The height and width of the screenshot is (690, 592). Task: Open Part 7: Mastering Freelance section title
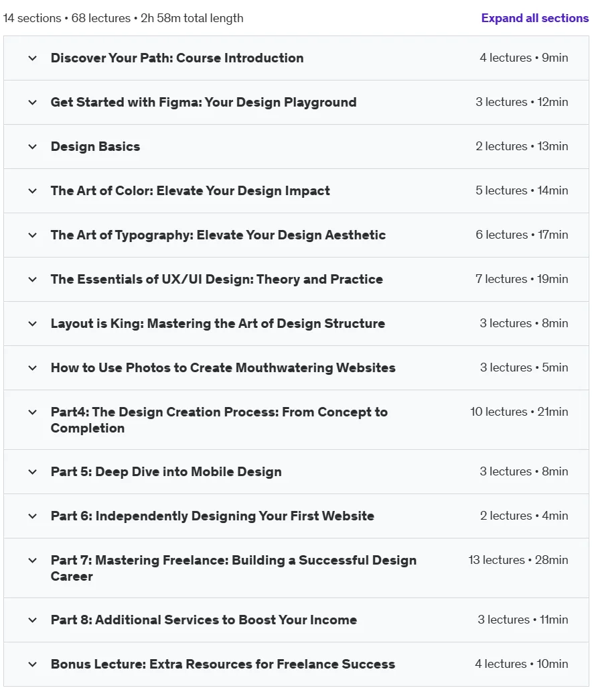pos(233,568)
